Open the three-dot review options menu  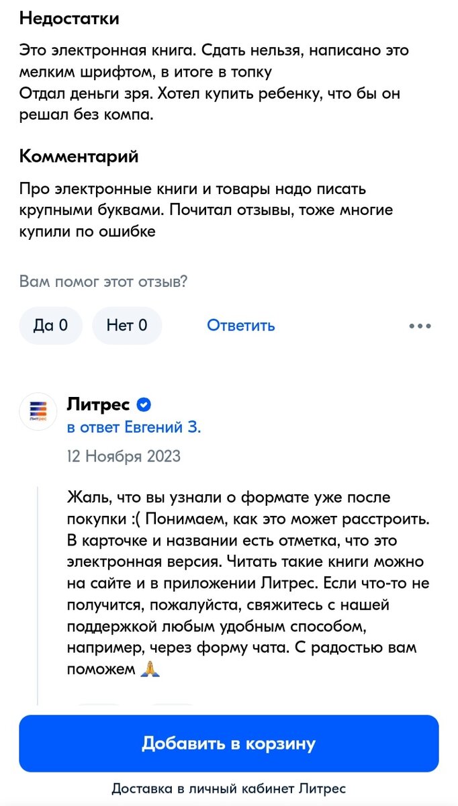420,326
